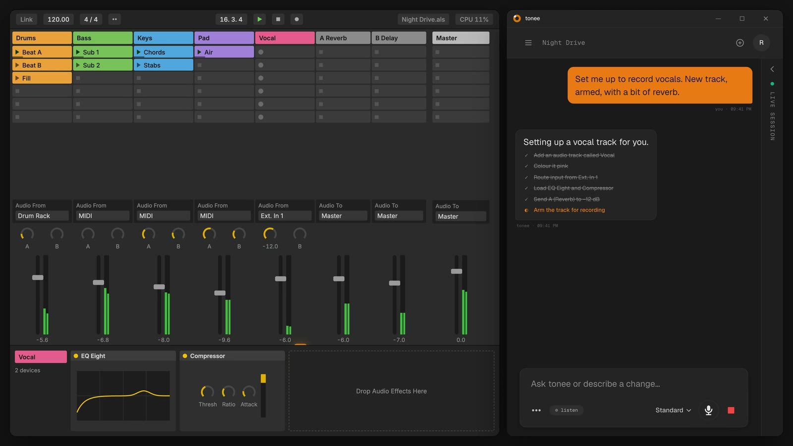Toggle the listen chip in tonee
Image resolution: width=793 pixels, height=446 pixels.
point(566,410)
